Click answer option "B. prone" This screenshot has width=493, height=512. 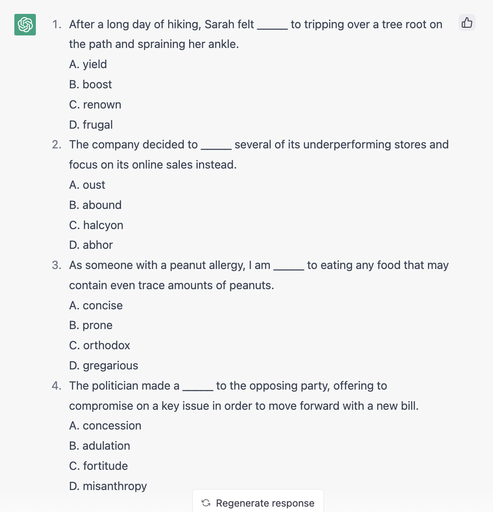pos(91,325)
